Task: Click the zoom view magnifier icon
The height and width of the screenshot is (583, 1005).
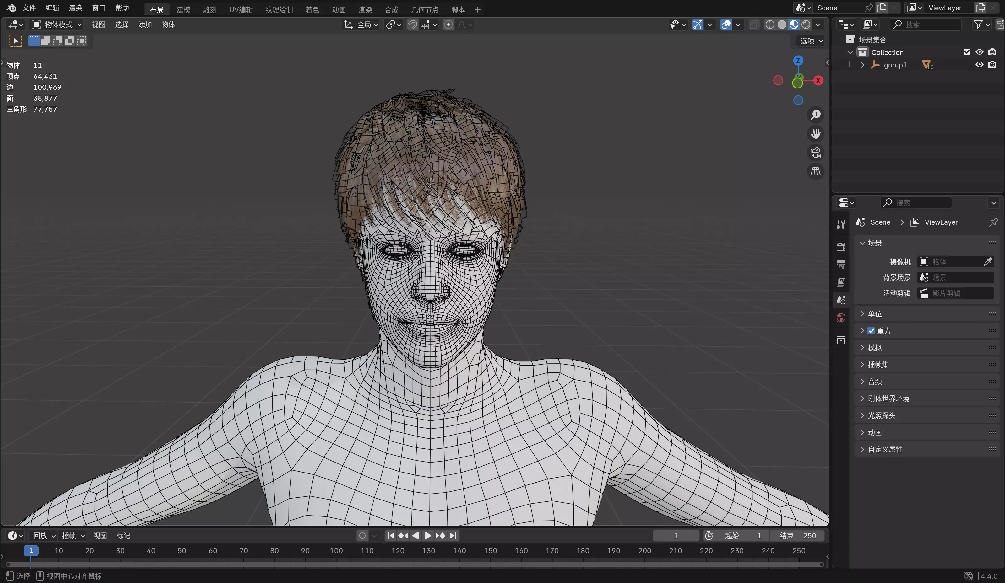Action: click(816, 115)
